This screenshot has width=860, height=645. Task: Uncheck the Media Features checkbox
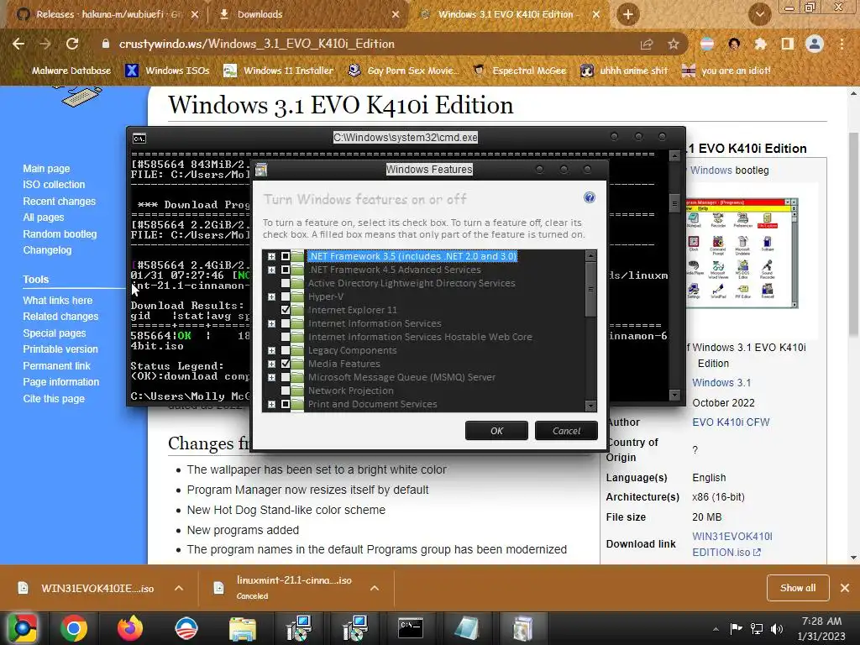coord(286,364)
